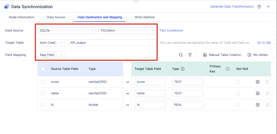This screenshot has width=277, height=134.
Task: Click the TEXT type field for score
Action: tap(188, 82)
